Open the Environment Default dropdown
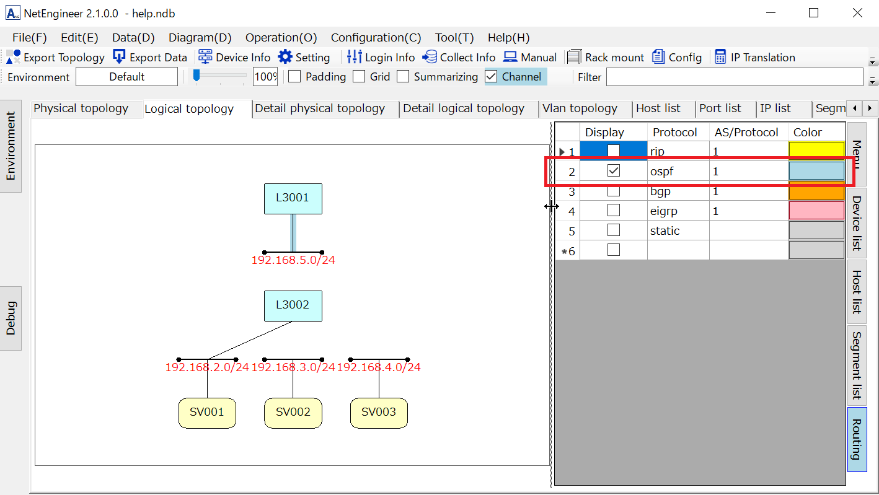The image size is (879, 495). coord(126,77)
